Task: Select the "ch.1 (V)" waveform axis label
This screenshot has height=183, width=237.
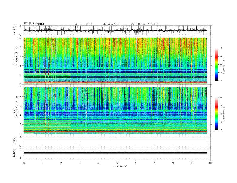Action: pos(14,30)
